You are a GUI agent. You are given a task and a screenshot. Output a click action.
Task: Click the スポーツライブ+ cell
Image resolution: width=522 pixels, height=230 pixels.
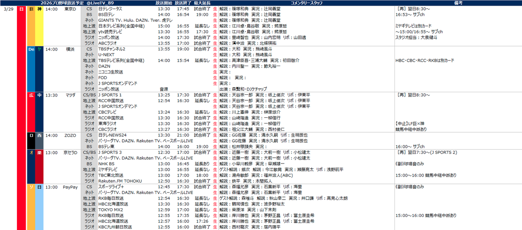[x=112, y=187]
